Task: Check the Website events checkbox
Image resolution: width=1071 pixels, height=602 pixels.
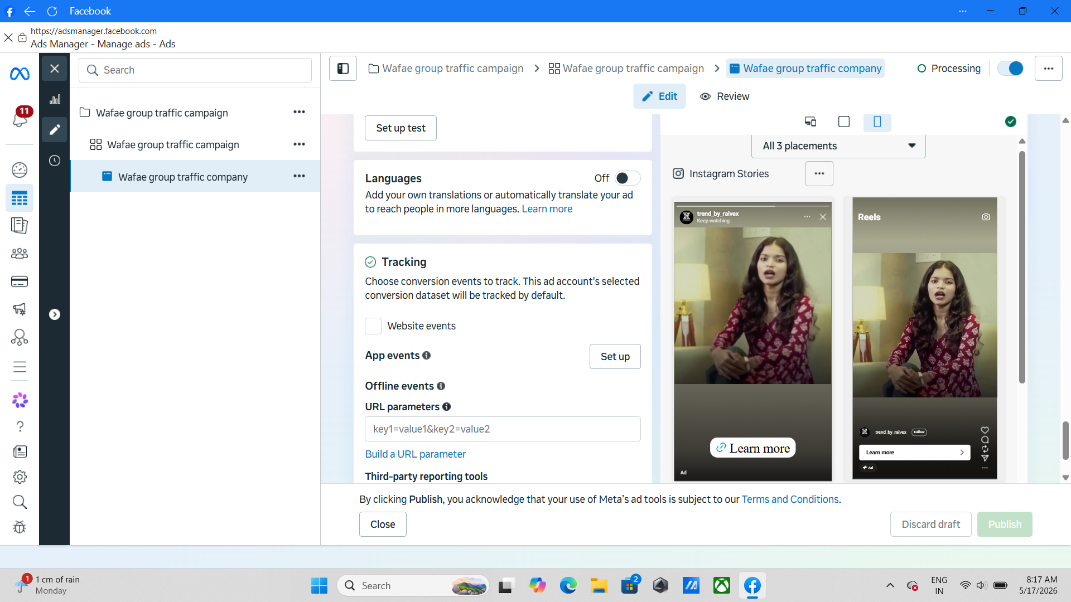Action: click(373, 326)
